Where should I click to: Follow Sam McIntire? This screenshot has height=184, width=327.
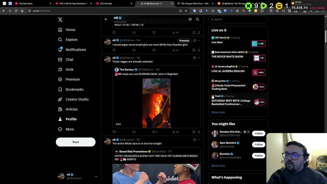(259, 145)
